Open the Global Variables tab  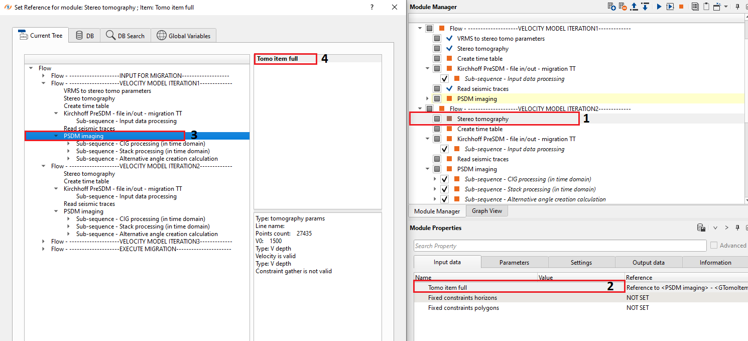pos(184,36)
